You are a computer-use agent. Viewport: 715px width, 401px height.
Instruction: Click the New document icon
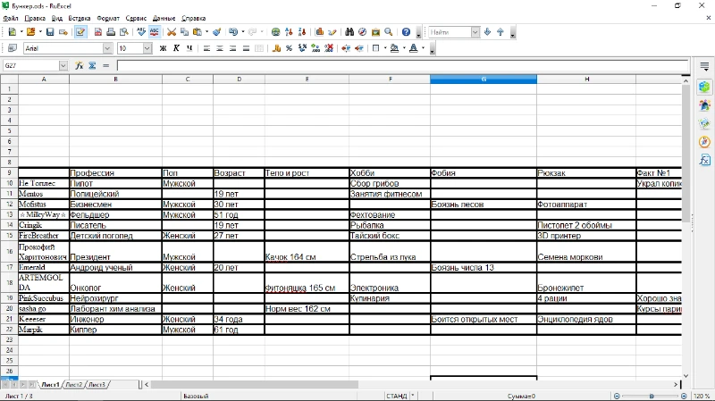pyautogui.click(x=13, y=32)
